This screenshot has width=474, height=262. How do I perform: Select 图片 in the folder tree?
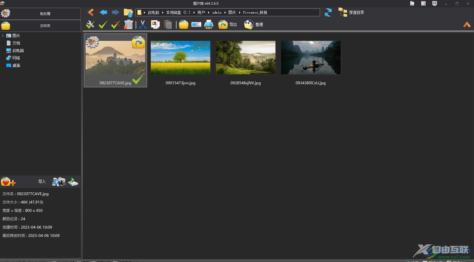tap(16, 36)
